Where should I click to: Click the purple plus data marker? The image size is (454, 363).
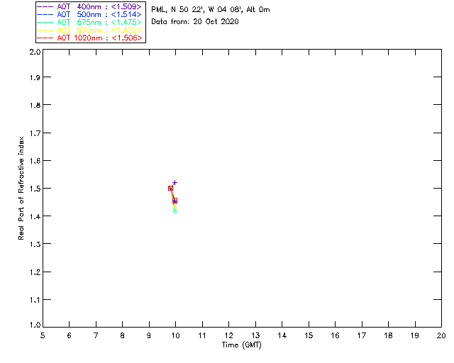[x=175, y=183]
